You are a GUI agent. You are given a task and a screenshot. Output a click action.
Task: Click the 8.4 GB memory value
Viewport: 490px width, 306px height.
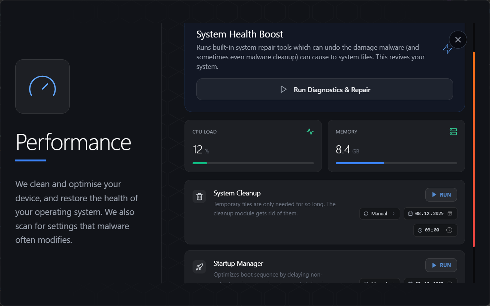347,150
